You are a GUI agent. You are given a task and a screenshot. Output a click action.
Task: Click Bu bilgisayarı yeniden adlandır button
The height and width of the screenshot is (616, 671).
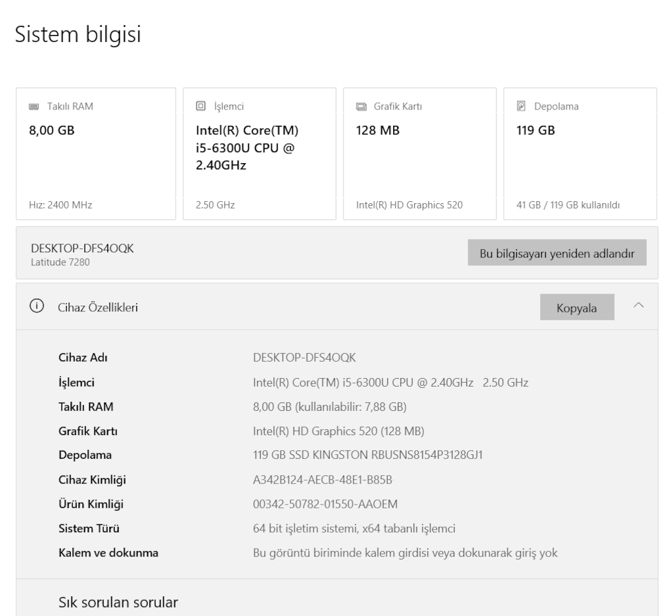point(557,252)
